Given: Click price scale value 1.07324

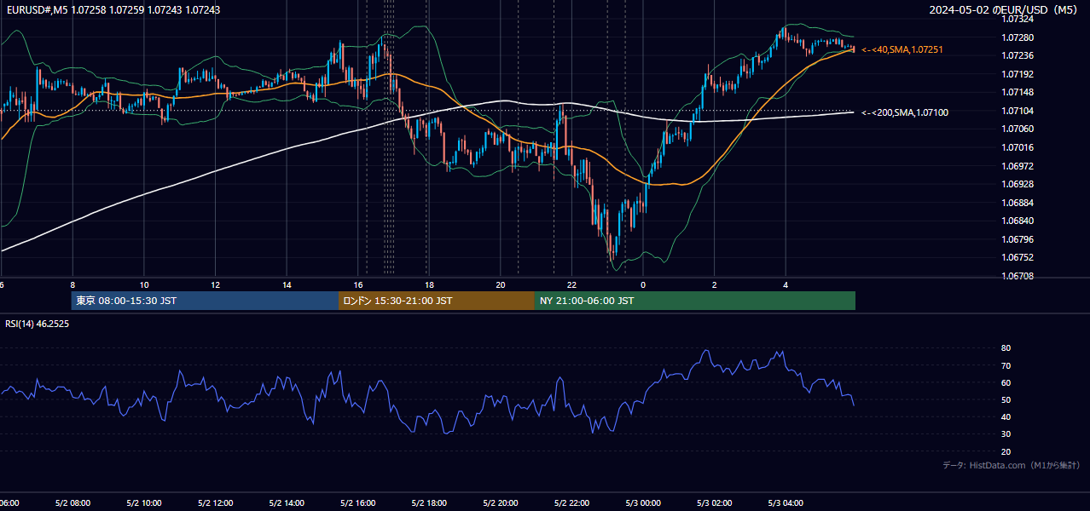Looking at the screenshot, I should coord(1018,19).
